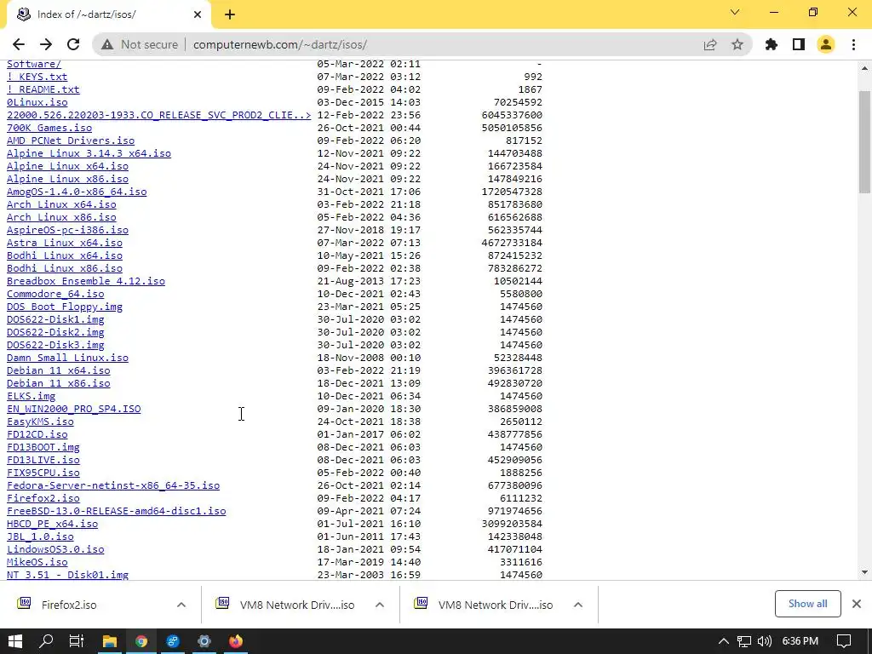Screen dimensions: 872x654
Task: Switch to Chrome on the taskbar
Action: pos(141,641)
